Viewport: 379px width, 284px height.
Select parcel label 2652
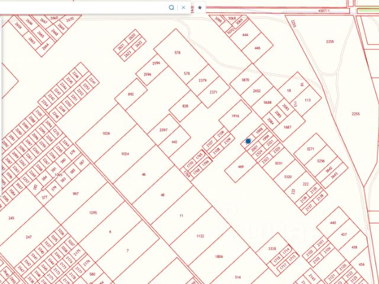[256, 91]
